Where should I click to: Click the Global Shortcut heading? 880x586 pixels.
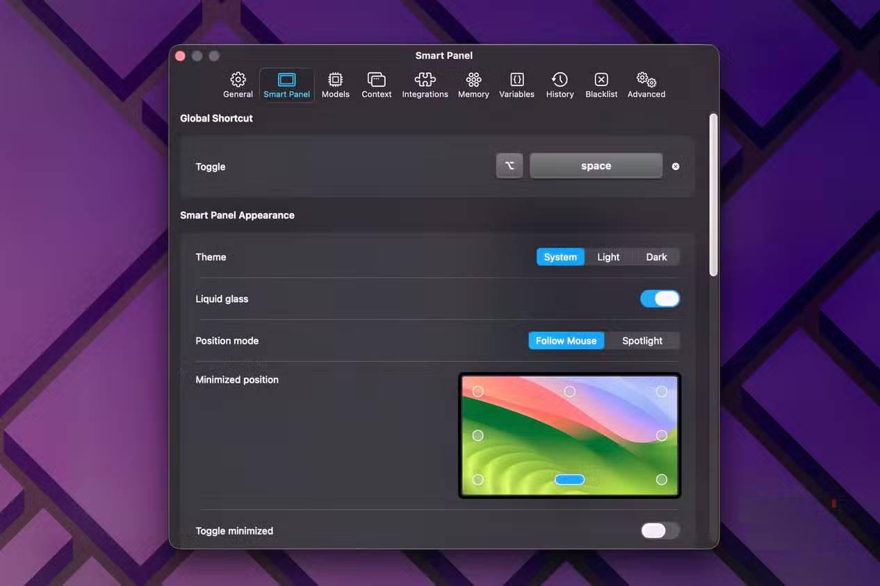pyautogui.click(x=216, y=118)
